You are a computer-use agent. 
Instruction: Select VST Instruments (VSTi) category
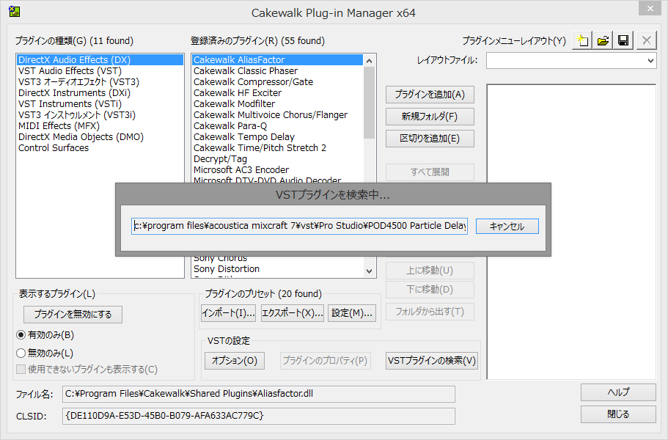(100, 104)
